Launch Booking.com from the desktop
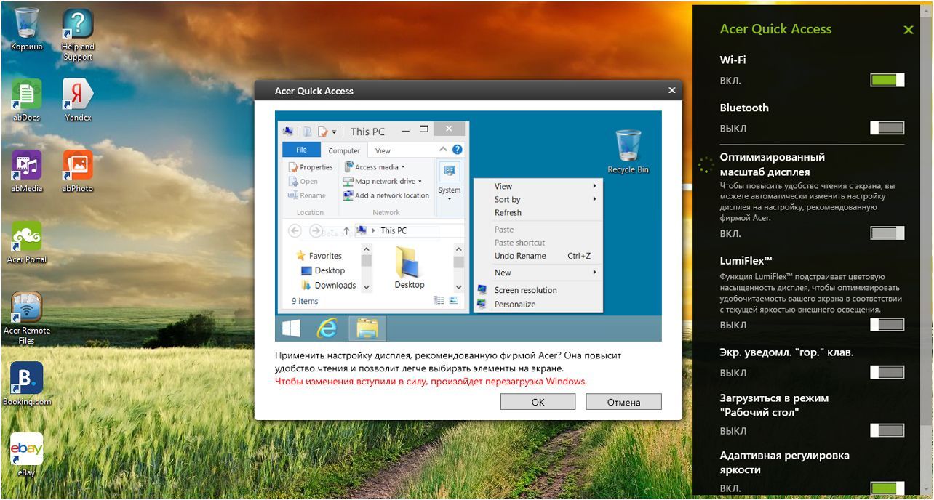The height and width of the screenshot is (500, 934). point(26,378)
